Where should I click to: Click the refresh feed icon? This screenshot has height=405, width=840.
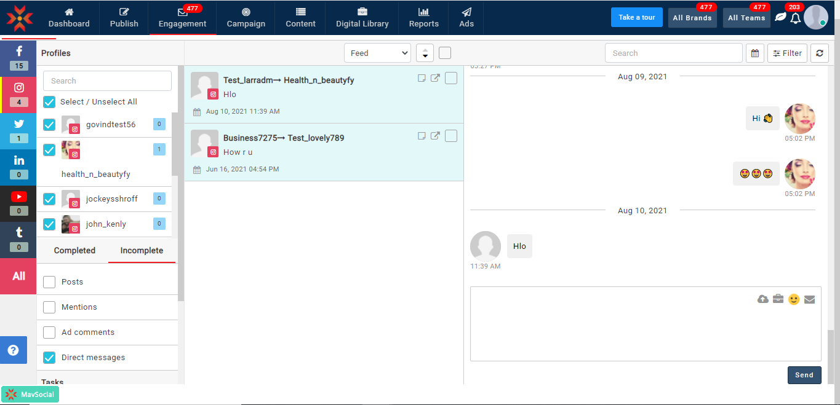click(x=819, y=53)
